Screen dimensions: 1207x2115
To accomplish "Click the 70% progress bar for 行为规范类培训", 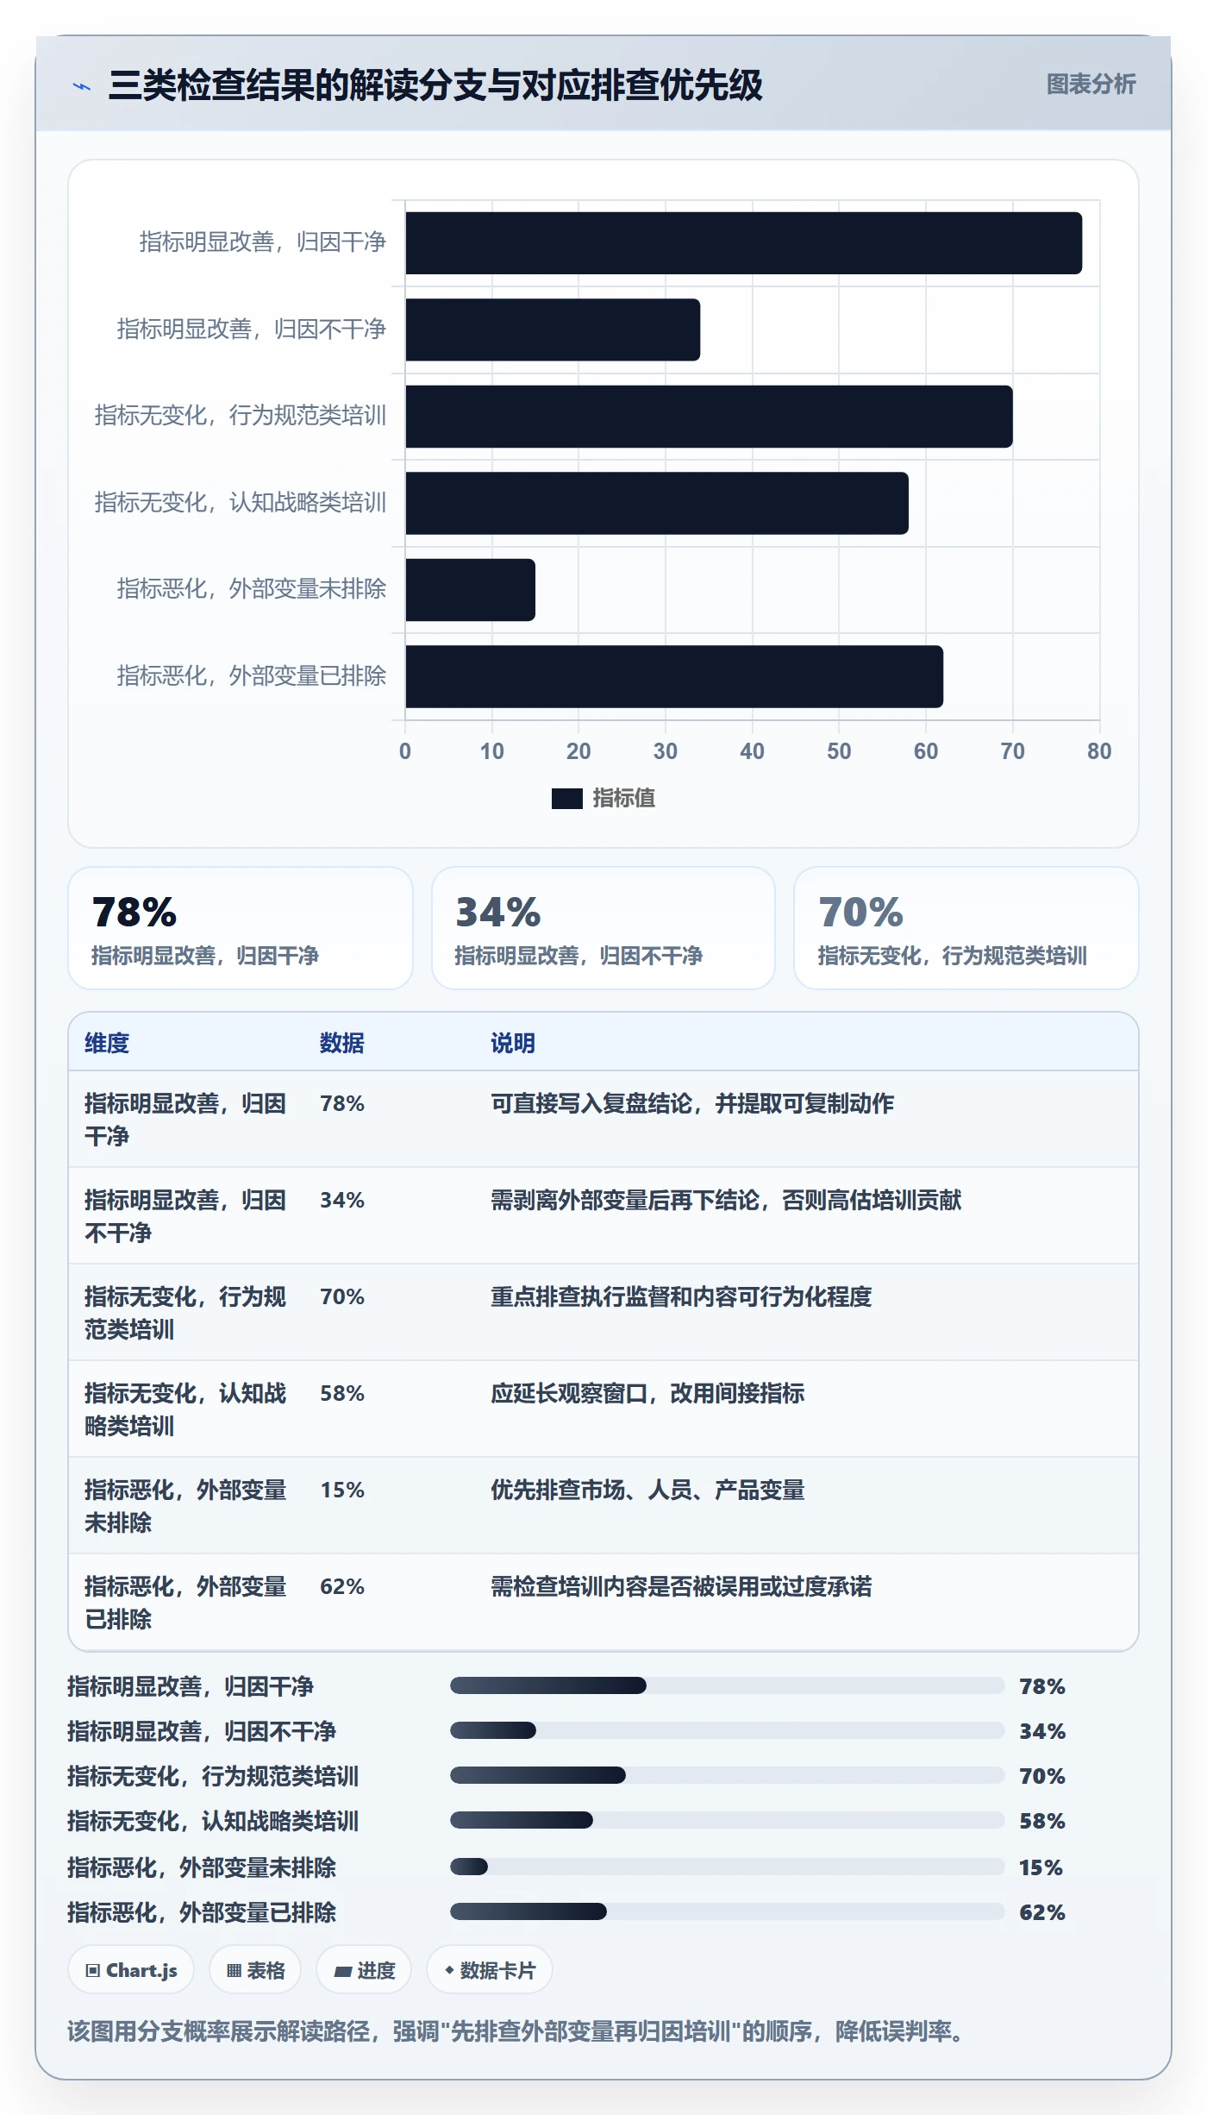I will click(x=727, y=1775).
